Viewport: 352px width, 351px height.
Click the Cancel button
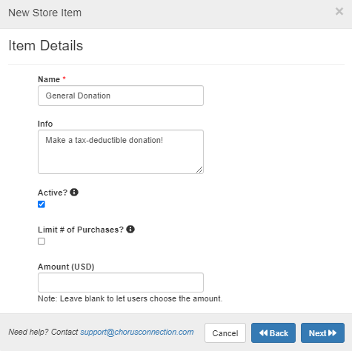(x=225, y=333)
